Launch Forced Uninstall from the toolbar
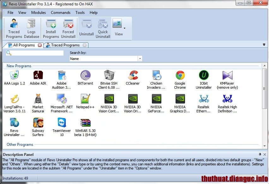269x184 pixels. (68, 28)
